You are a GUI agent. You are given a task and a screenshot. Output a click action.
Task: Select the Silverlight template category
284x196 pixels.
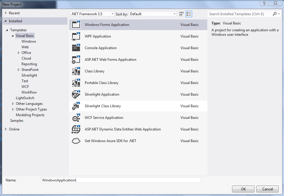pyautogui.click(x=29, y=75)
